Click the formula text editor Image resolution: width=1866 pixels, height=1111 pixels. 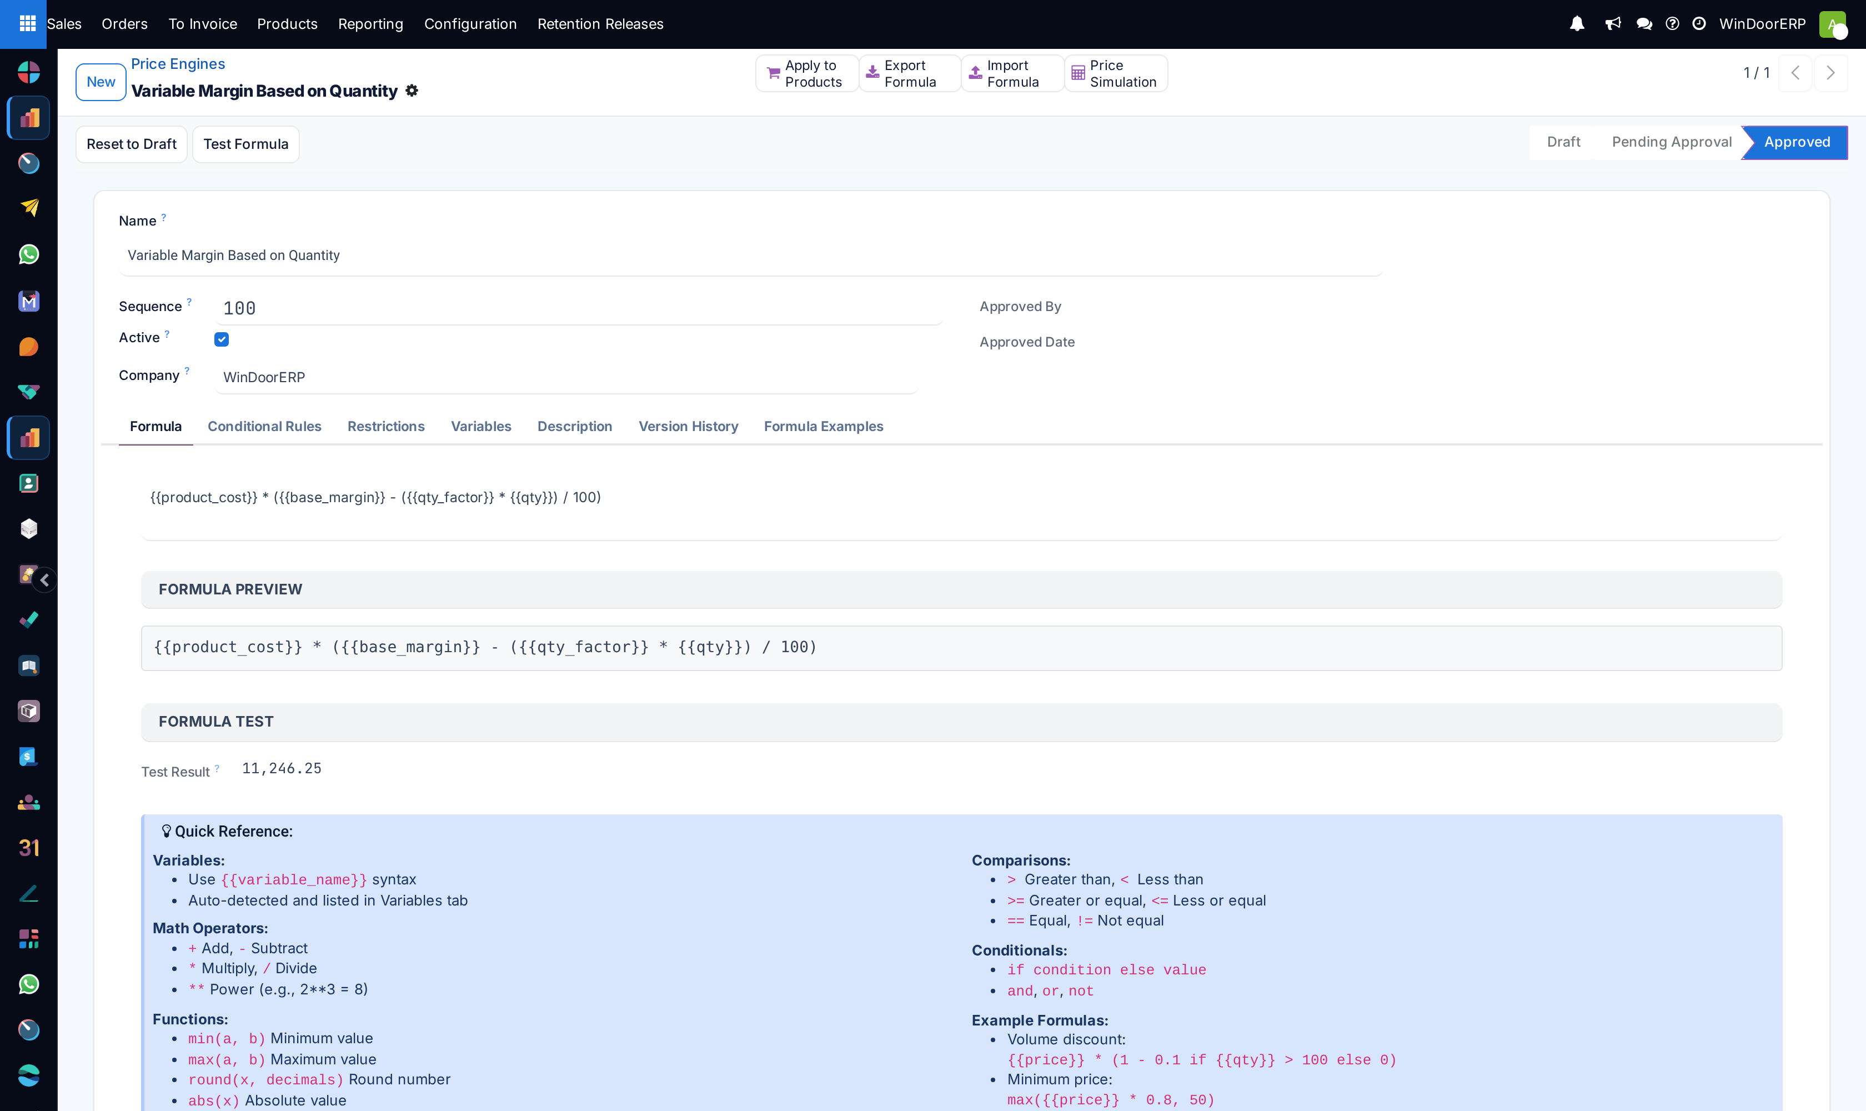click(x=961, y=498)
